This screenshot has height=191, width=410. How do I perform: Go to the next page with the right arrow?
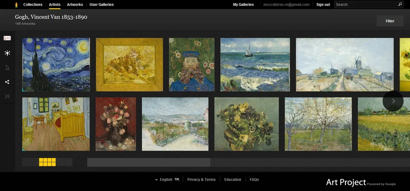pyautogui.click(x=393, y=101)
